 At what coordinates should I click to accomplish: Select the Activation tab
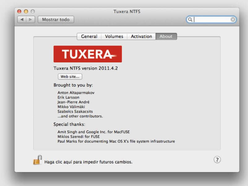pos(141,36)
